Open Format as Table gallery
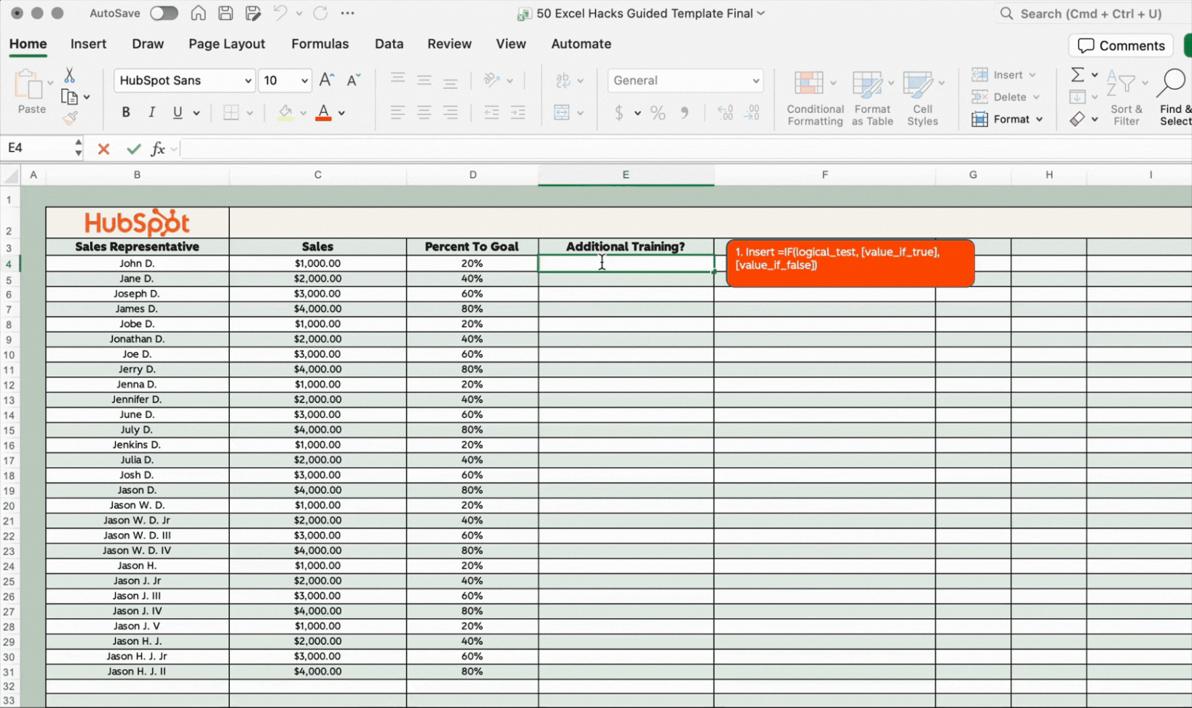 pos(871,98)
